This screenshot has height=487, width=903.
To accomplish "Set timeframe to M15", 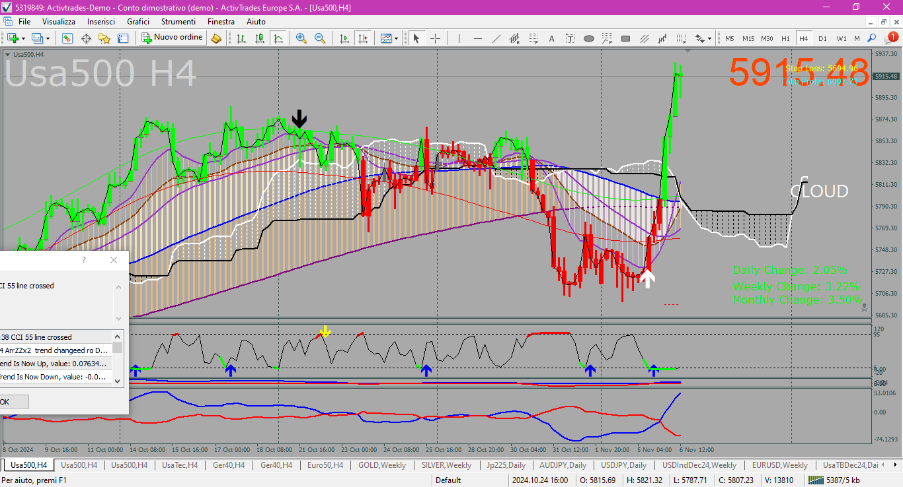I will pos(748,38).
